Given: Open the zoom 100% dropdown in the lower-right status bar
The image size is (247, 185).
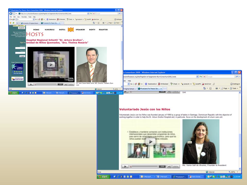Looking at the screenshot, I should [x=237, y=172].
